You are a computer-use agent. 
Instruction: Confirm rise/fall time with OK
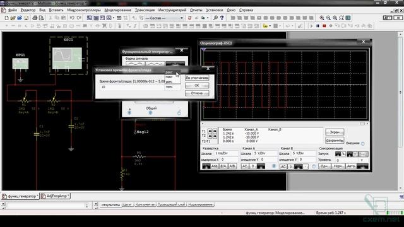click(197, 86)
